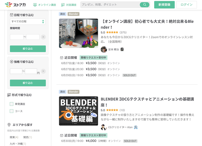Click the maximum price input field

pos(31,71)
